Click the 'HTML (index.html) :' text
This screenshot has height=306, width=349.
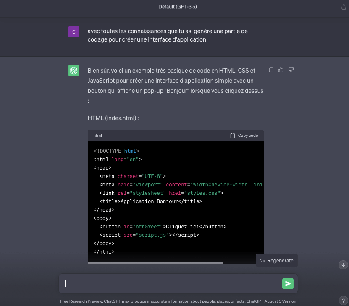(113, 118)
